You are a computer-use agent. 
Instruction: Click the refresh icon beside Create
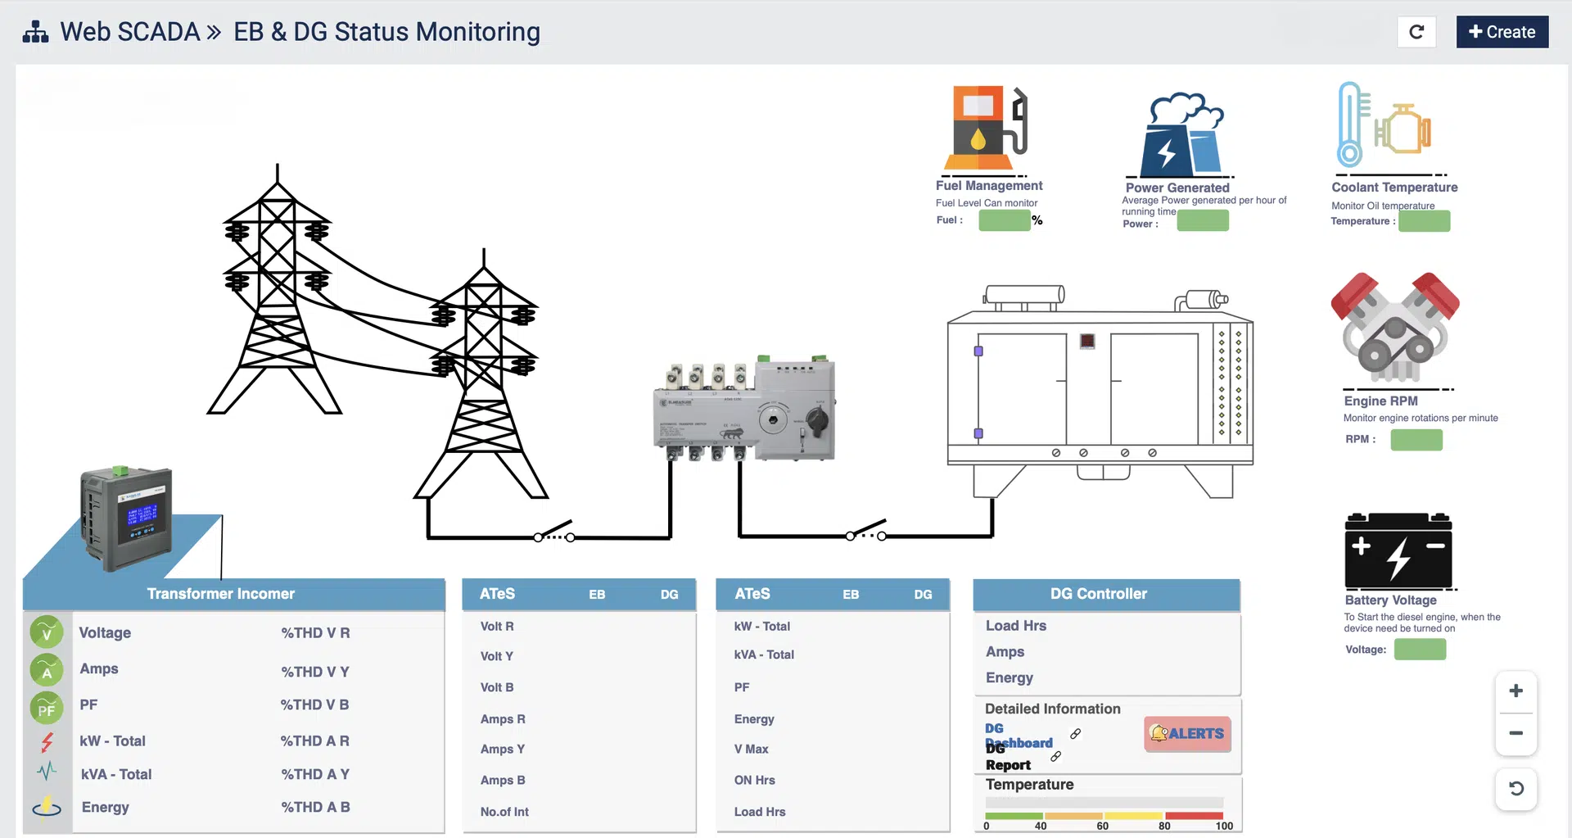pyautogui.click(x=1416, y=32)
